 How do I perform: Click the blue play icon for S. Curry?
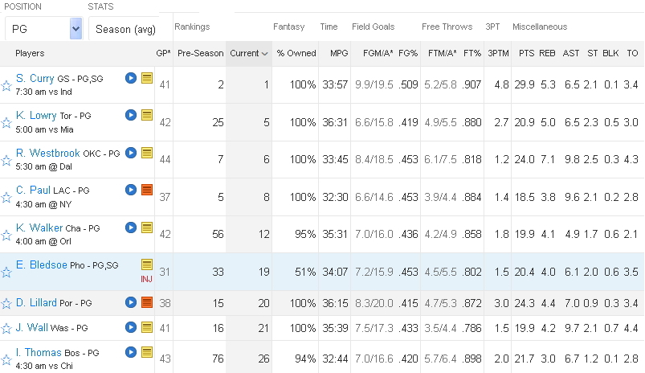(131, 78)
